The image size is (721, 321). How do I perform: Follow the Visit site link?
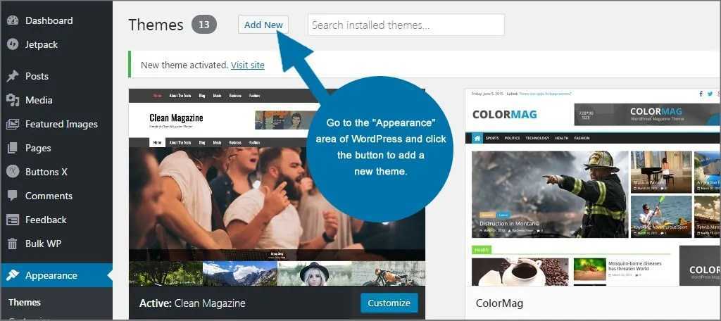click(248, 65)
